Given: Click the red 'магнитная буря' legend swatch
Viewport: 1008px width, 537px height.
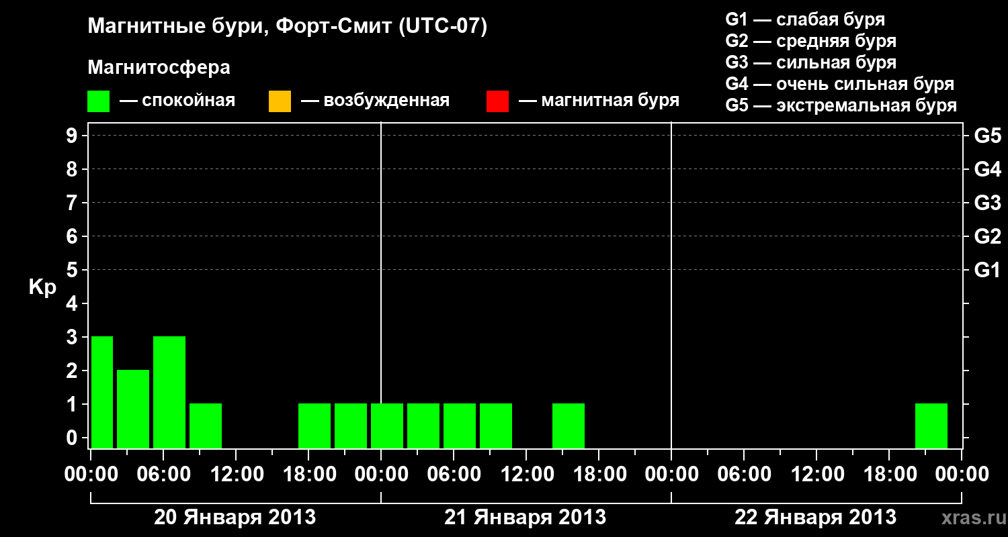Looking at the screenshot, I should coord(497,101).
